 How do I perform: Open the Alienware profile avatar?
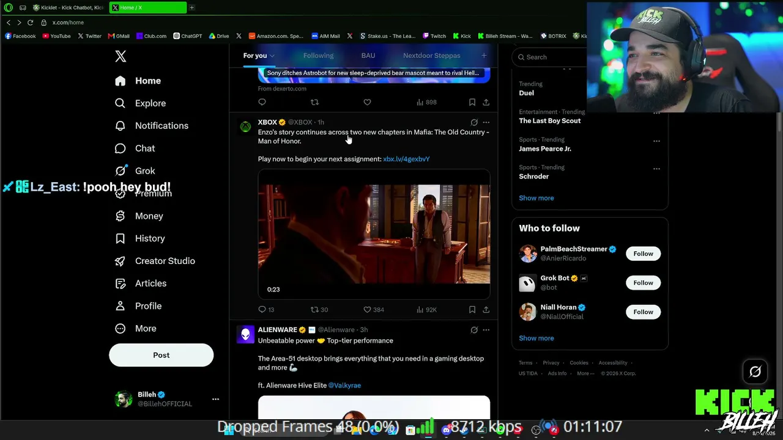[x=245, y=335]
